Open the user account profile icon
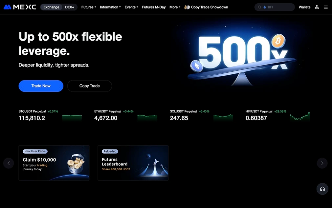Screen dimensions: 332x208 (317, 7)
